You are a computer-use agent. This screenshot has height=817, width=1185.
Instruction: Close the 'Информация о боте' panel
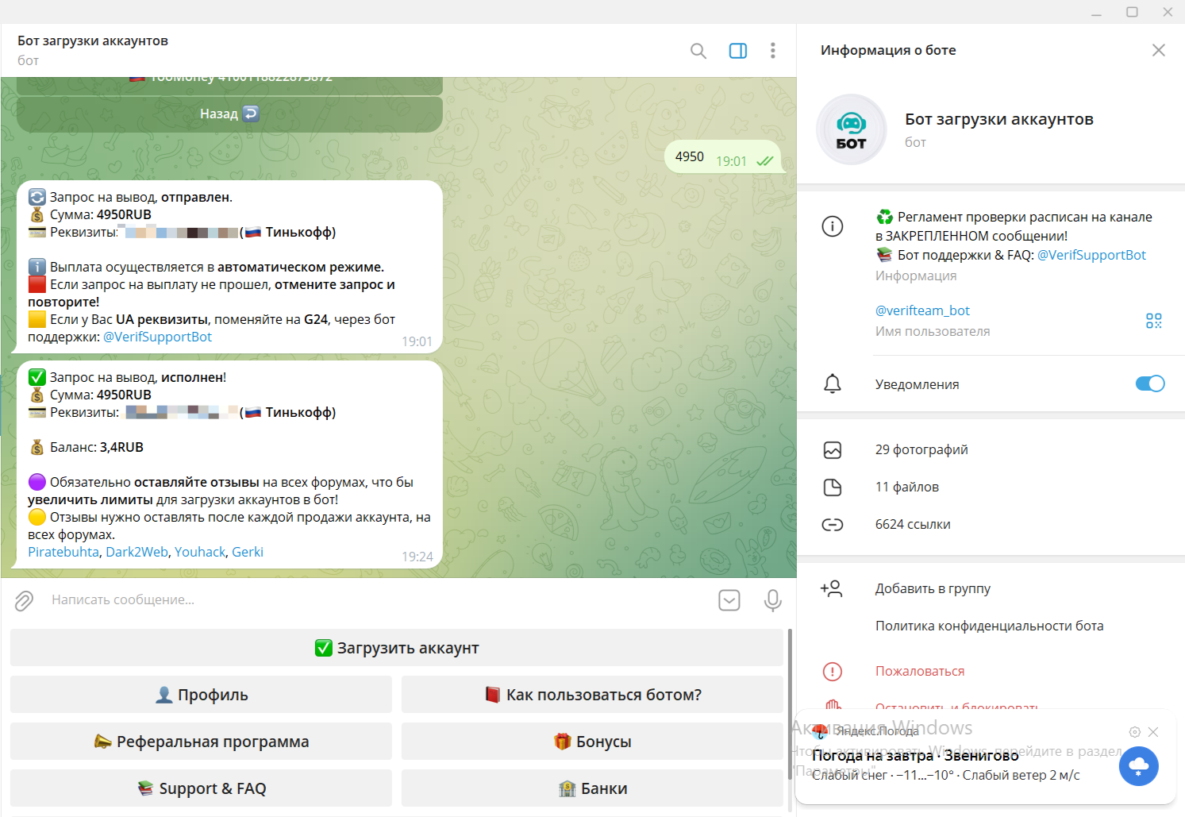click(x=1158, y=50)
